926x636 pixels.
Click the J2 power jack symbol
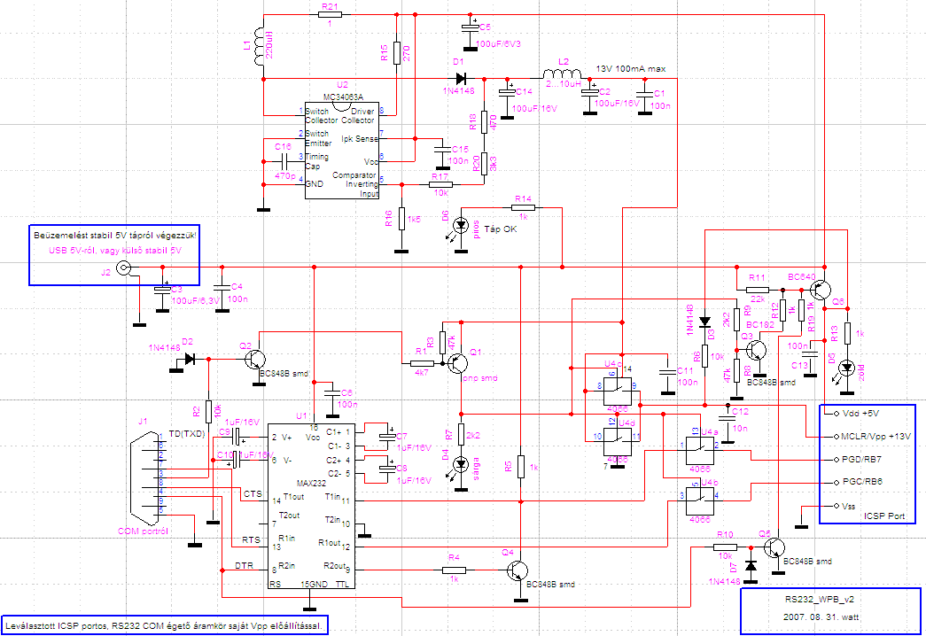[x=123, y=268]
